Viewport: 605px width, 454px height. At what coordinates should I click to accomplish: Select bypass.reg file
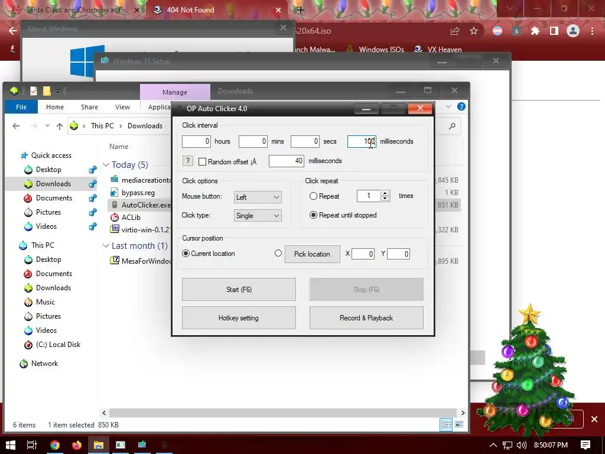[138, 193]
